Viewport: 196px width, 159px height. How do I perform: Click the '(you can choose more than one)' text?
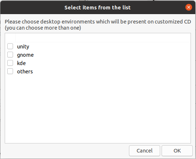click(43, 28)
